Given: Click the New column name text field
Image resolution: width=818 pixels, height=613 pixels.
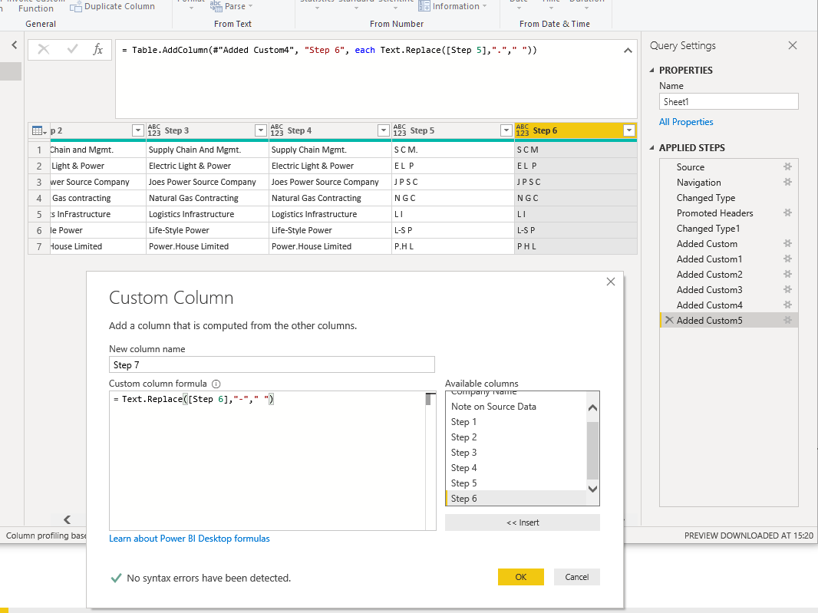Looking at the screenshot, I should pyautogui.click(x=272, y=365).
